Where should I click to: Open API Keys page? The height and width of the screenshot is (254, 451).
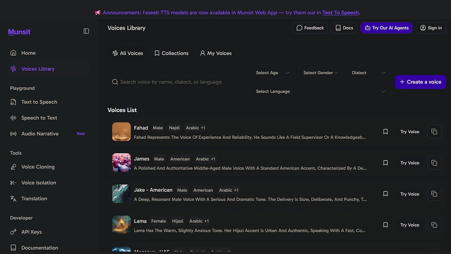[x=31, y=232]
